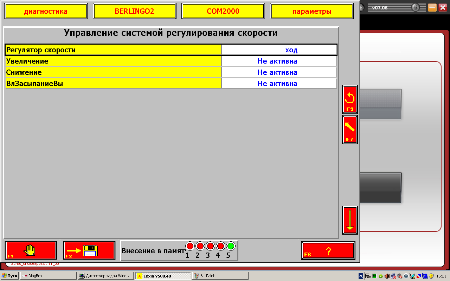Open F6 question mark help

(x=328, y=250)
